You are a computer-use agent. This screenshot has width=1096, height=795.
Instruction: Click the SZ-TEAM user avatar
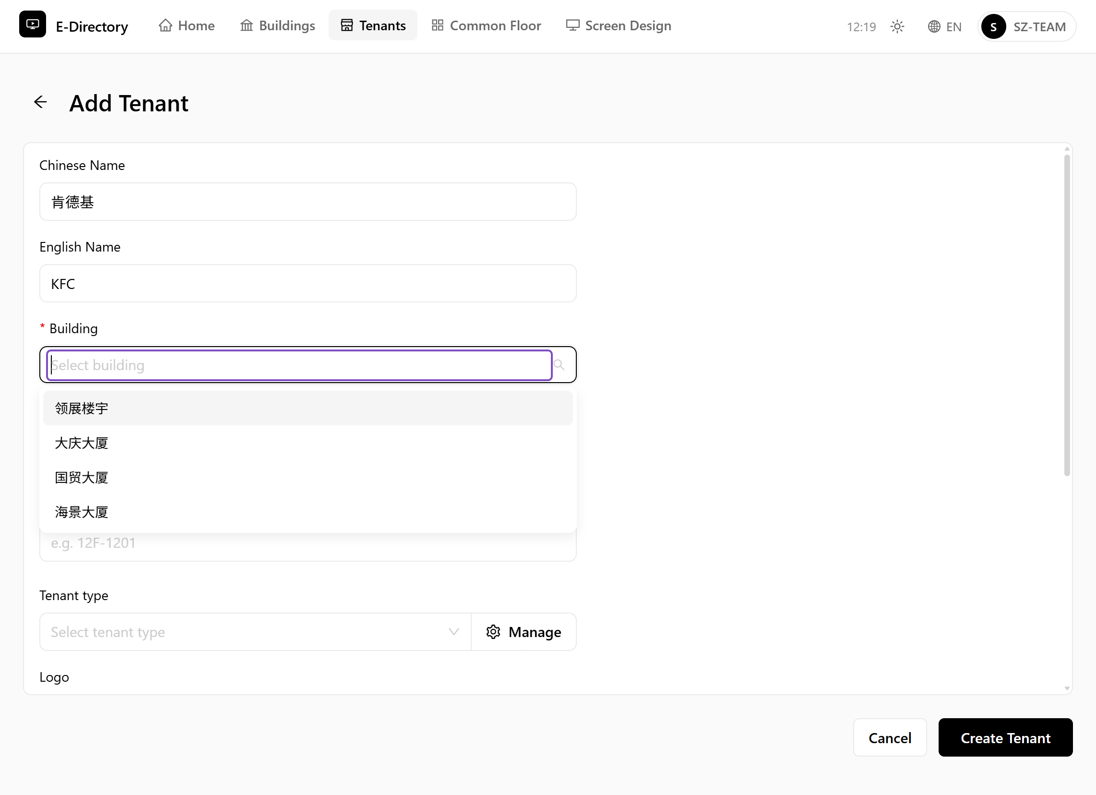click(994, 26)
